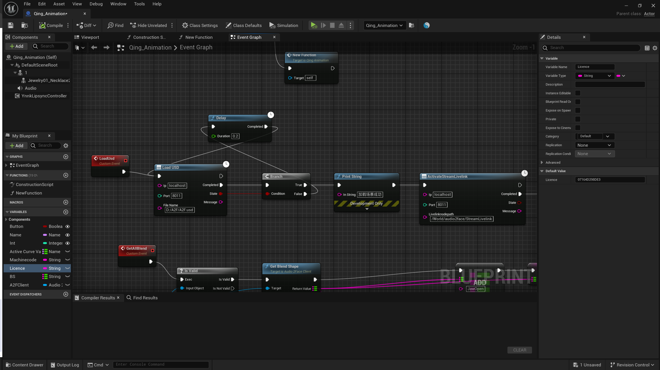
Task: Open the Replication None dropdown
Action: tap(594, 145)
